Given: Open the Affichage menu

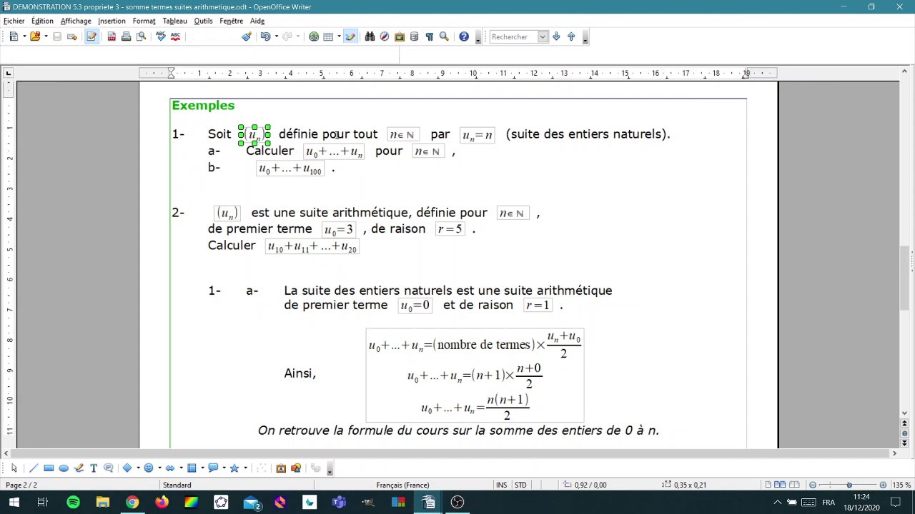Looking at the screenshot, I should [76, 21].
